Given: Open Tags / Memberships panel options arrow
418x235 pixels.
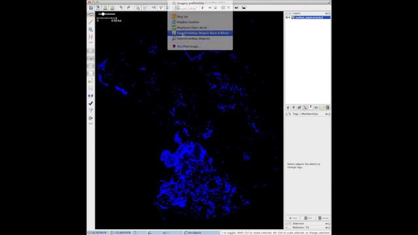Looking at the screenshot, I should [327, 114].
